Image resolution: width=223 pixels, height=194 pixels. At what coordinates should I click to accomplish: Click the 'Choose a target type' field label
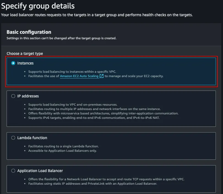click(25, 54)
